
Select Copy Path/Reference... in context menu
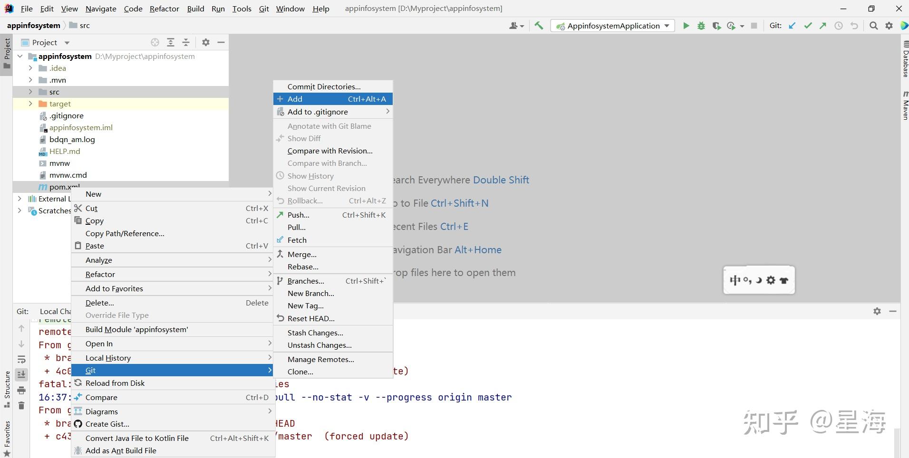[173, 233]
